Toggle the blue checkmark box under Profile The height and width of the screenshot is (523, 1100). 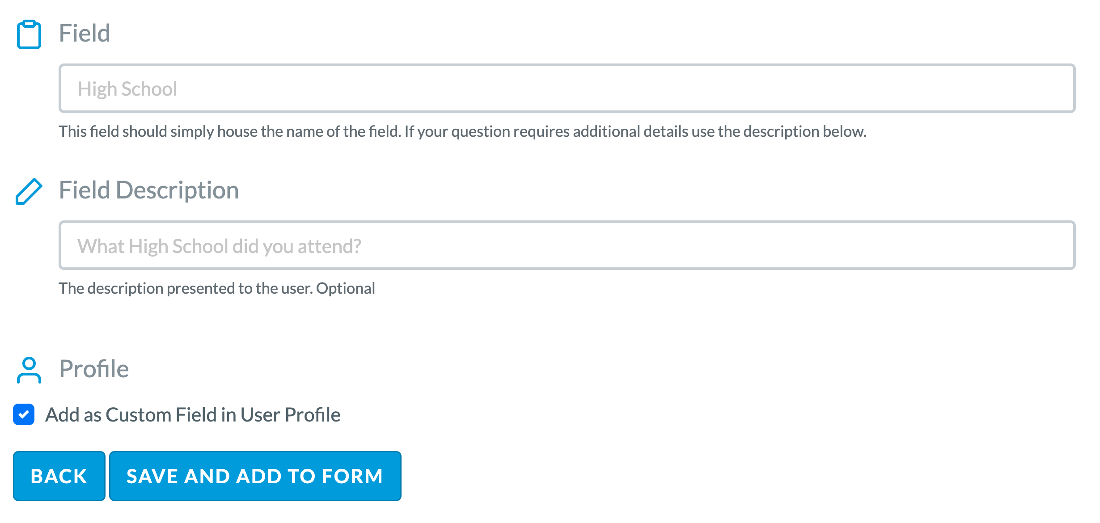pyautogui.click(x=24, y=414)
